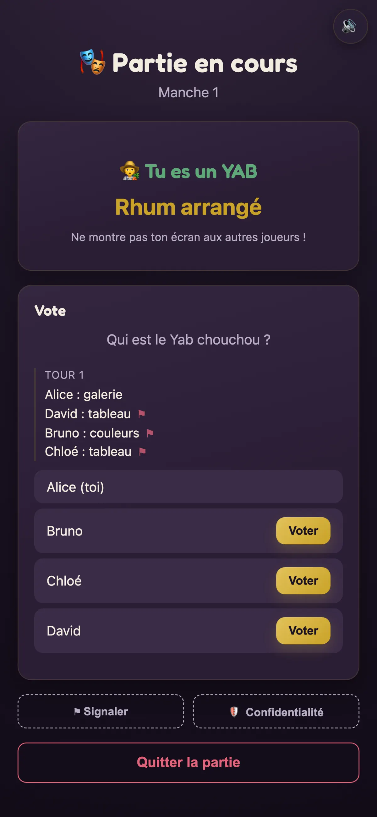377x817 pixels.
Task: Click the flag icon in Signaler button
Action: tap(77, 711)
